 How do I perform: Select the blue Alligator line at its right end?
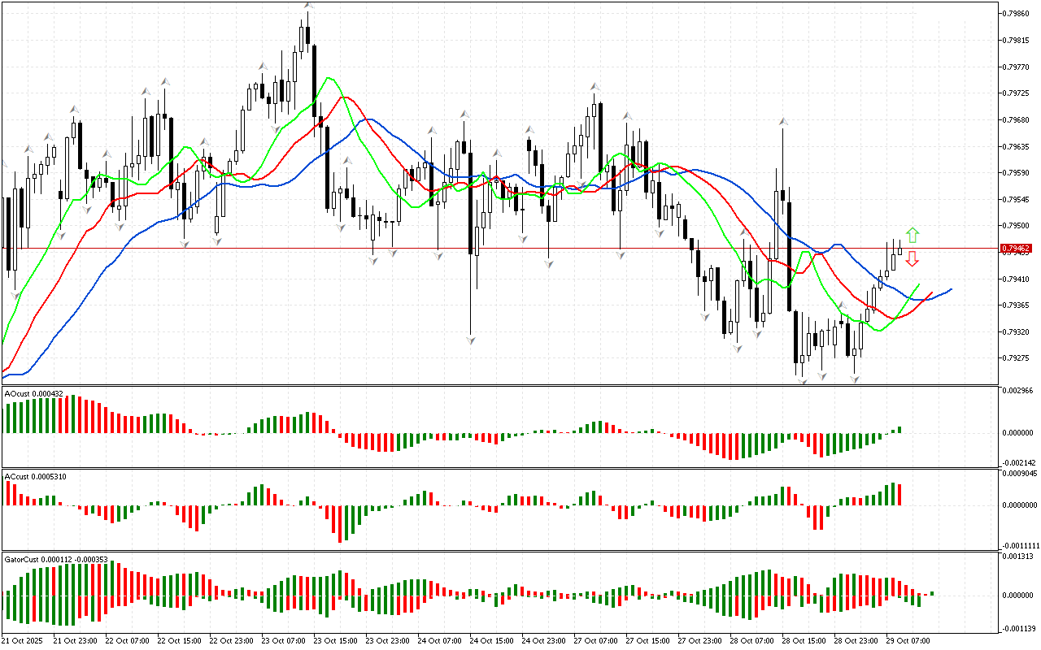949,289
